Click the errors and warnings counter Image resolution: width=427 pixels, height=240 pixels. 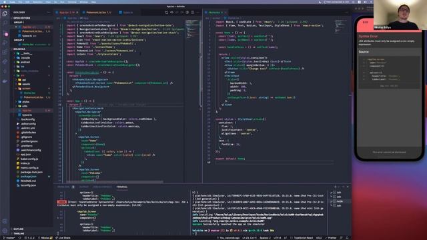click(x=29, y=238)
